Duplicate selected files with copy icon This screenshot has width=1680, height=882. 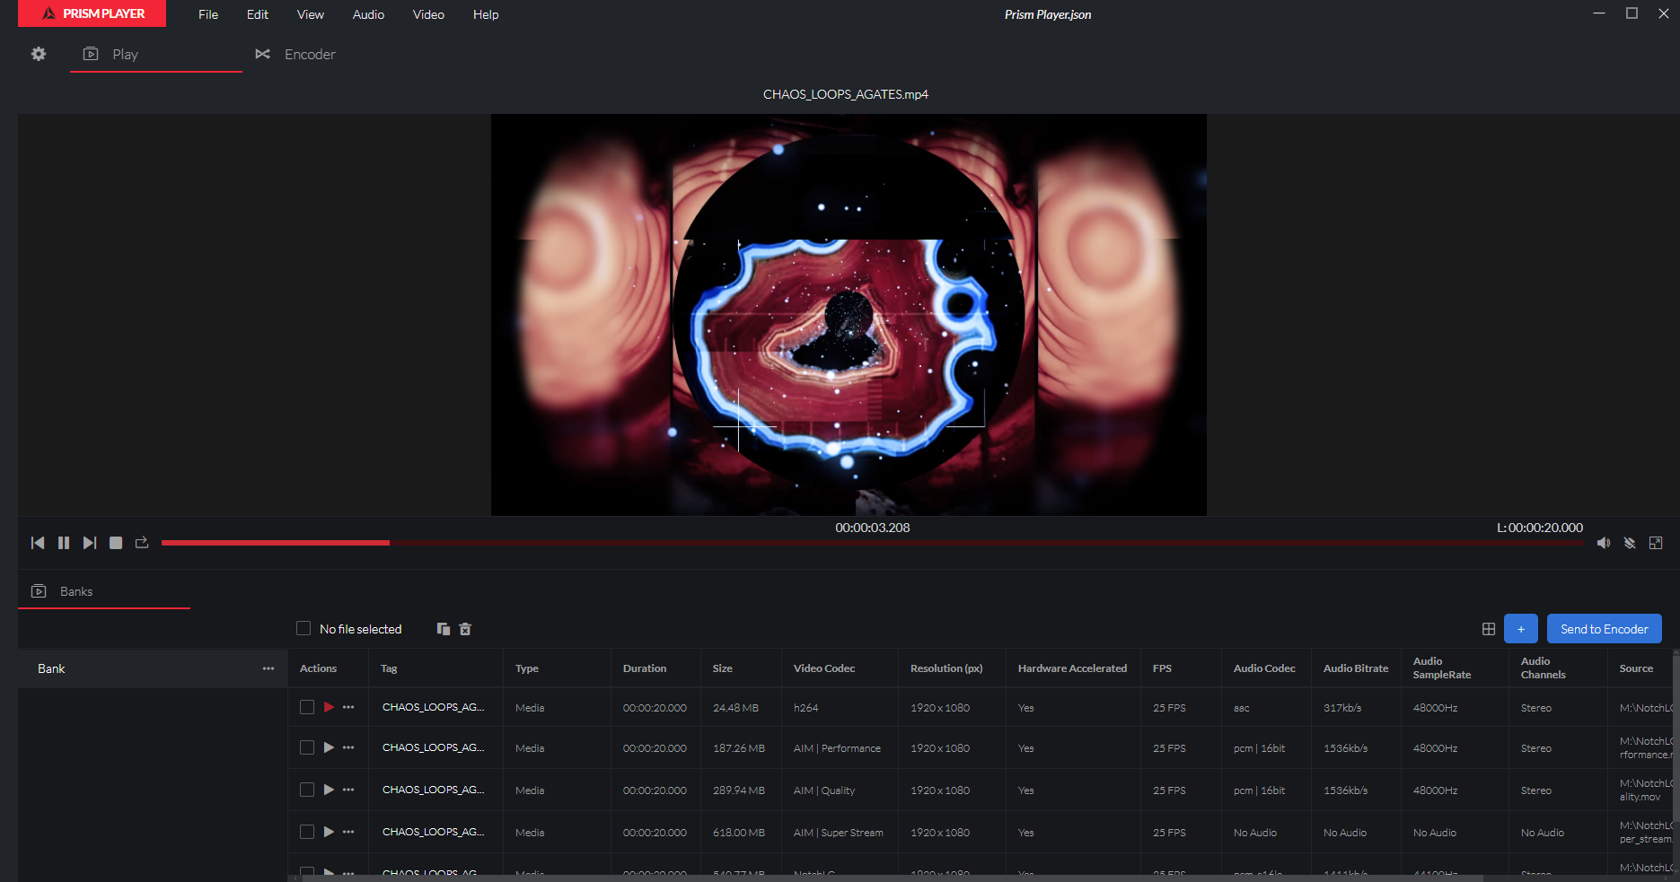pos(443,629)
